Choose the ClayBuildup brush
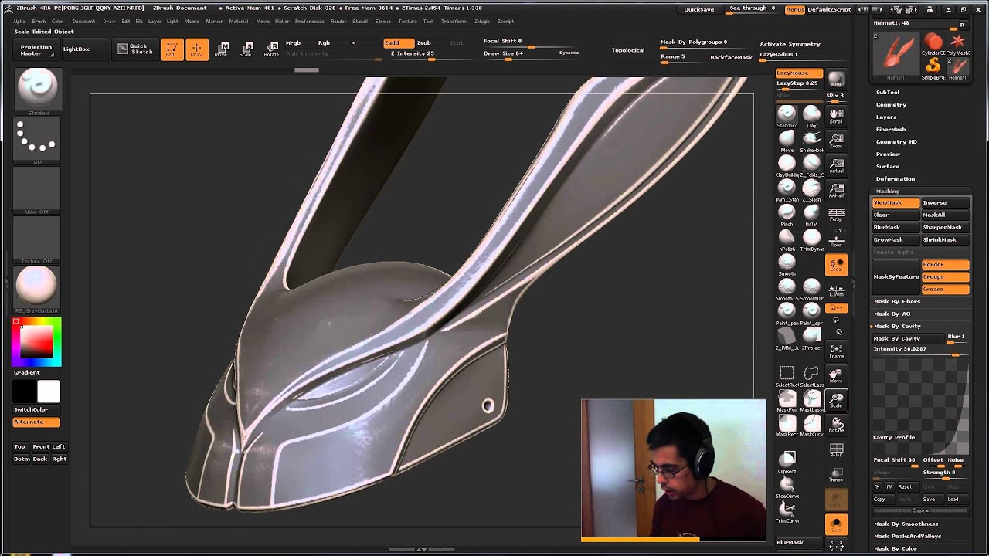Viewport: 989px width, 556px height. click(787, 164)
